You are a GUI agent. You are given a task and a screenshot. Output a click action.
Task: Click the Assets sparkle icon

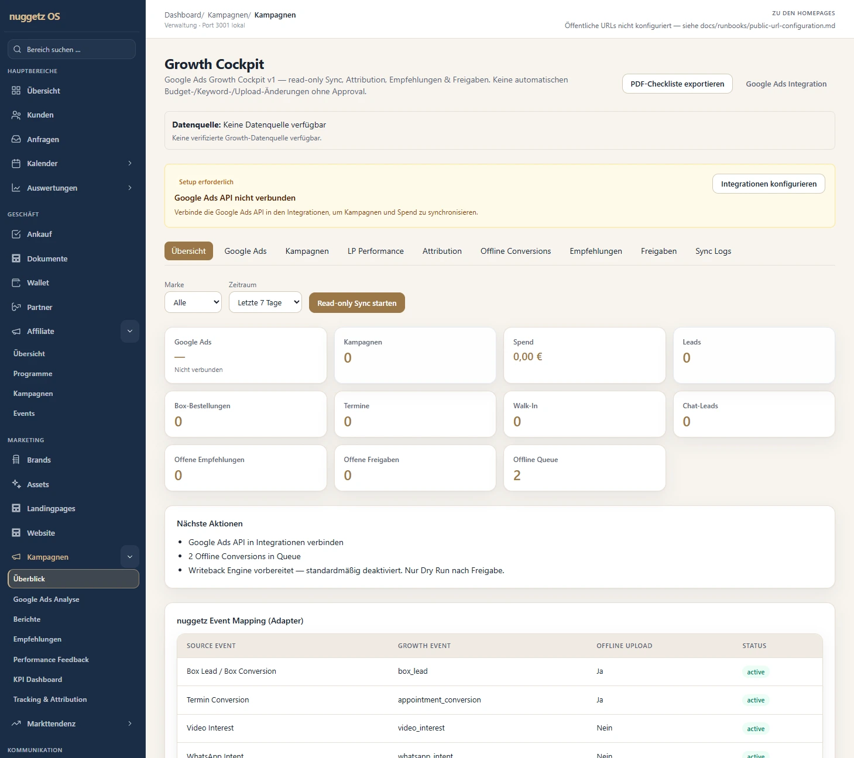(x=16, y=484)
